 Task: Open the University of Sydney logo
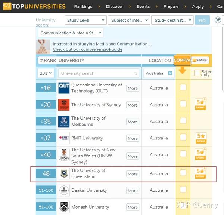[64, 105]
